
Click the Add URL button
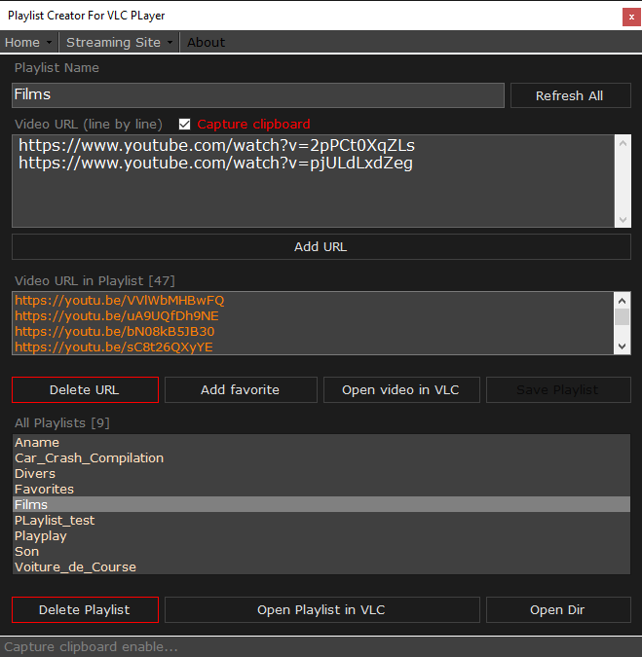tap(321, 247)
